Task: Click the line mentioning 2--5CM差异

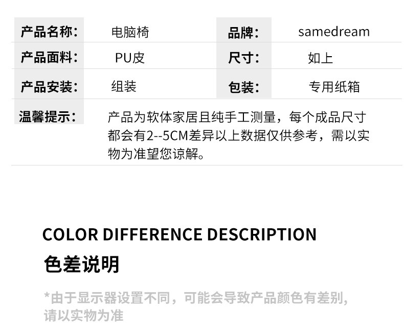Action: 238,136
